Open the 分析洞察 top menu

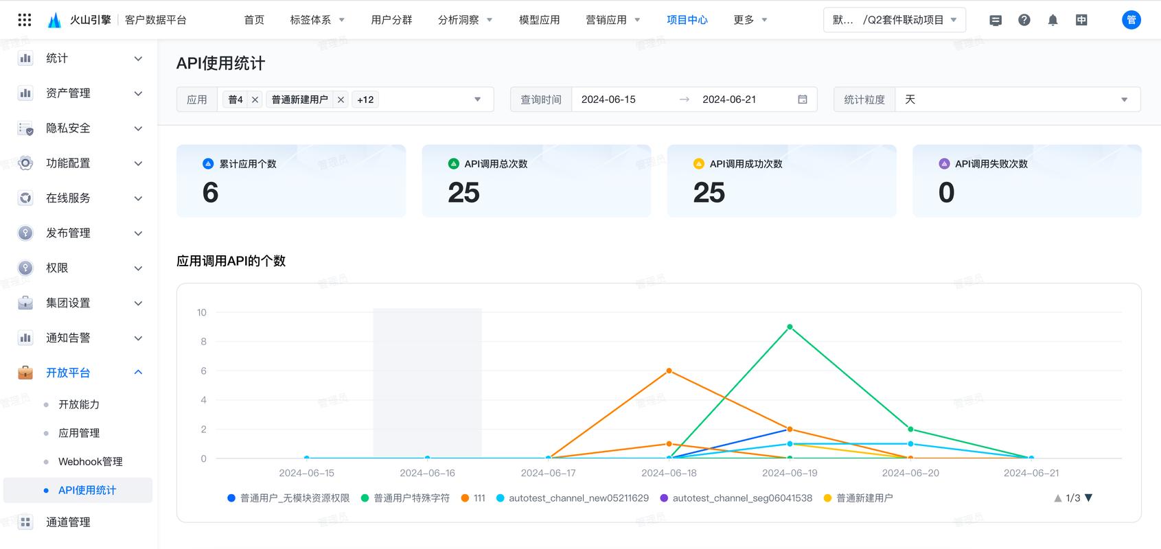pos(465,20)
